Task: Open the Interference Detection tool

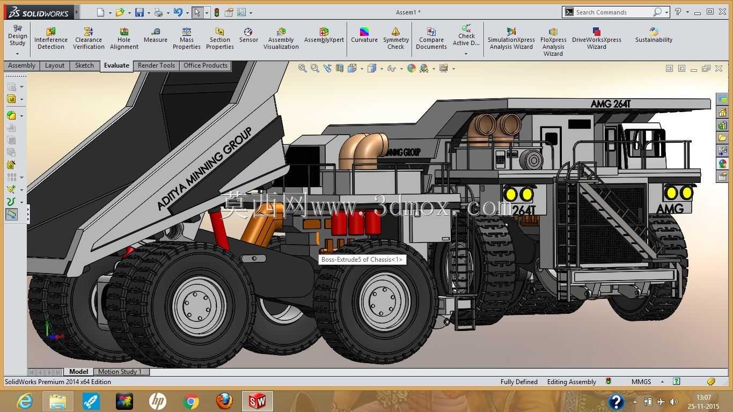Action: [x=51, y=39]
